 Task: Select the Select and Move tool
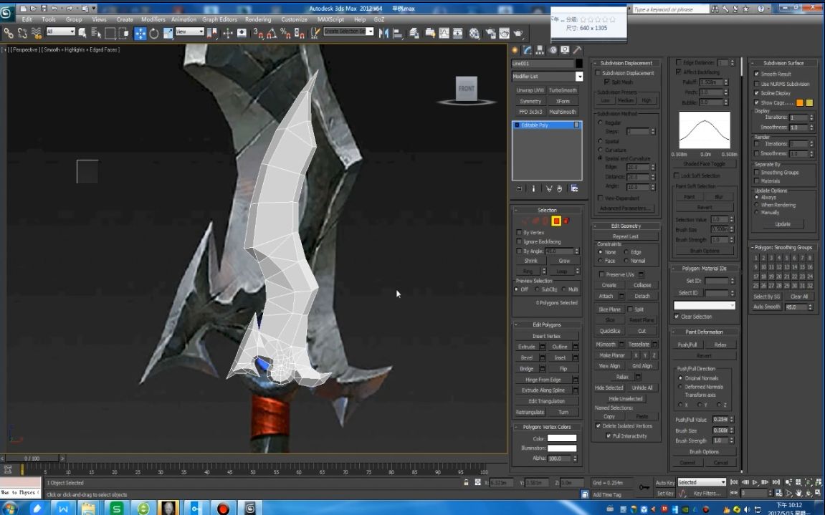141,32
